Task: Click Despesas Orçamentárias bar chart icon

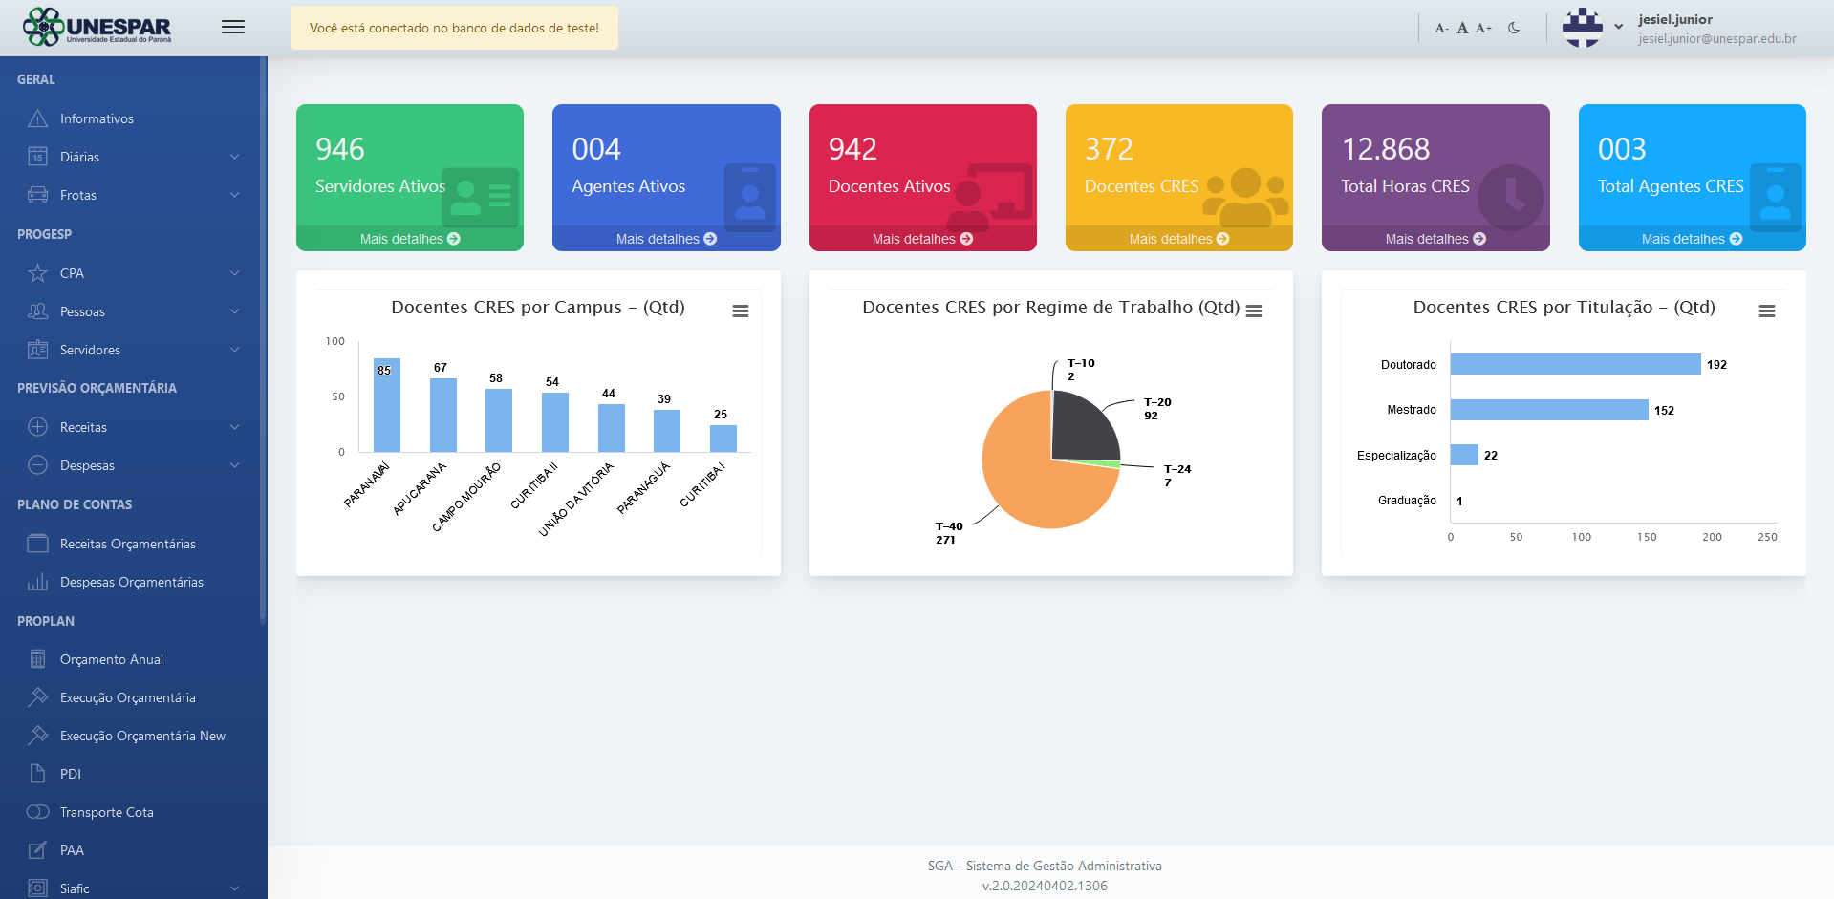Action: tap(37, 582)
